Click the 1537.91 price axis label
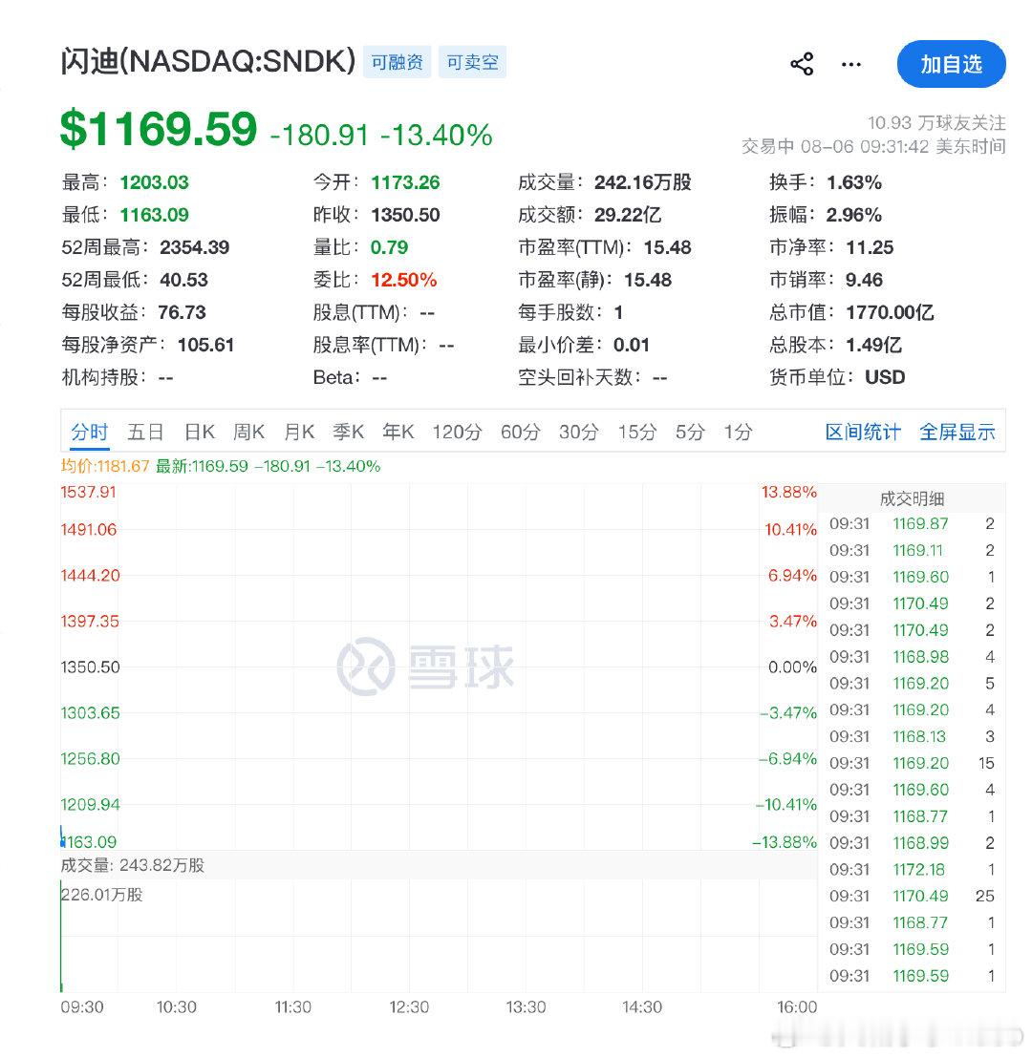 [89, 492]
